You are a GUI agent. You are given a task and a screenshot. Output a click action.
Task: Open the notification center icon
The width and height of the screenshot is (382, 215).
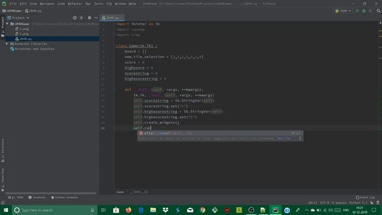pyautogui.click(x=374, y=210)
